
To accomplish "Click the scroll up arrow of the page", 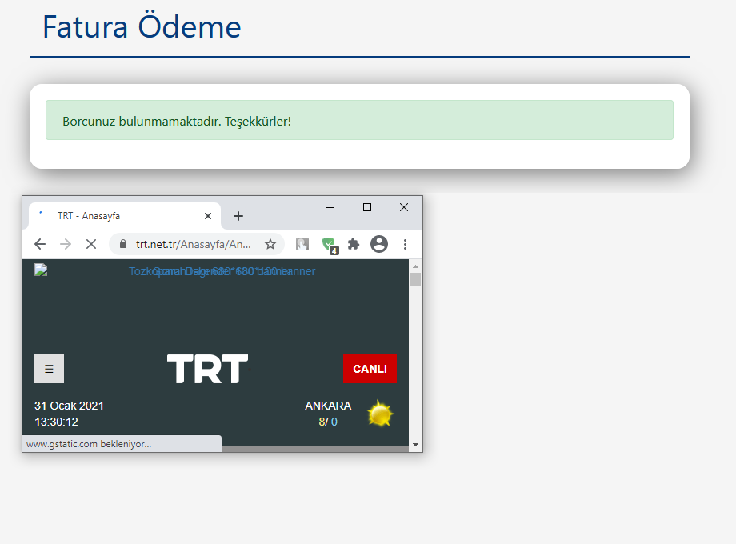I will pyautogui.click(x=415, y=266).
